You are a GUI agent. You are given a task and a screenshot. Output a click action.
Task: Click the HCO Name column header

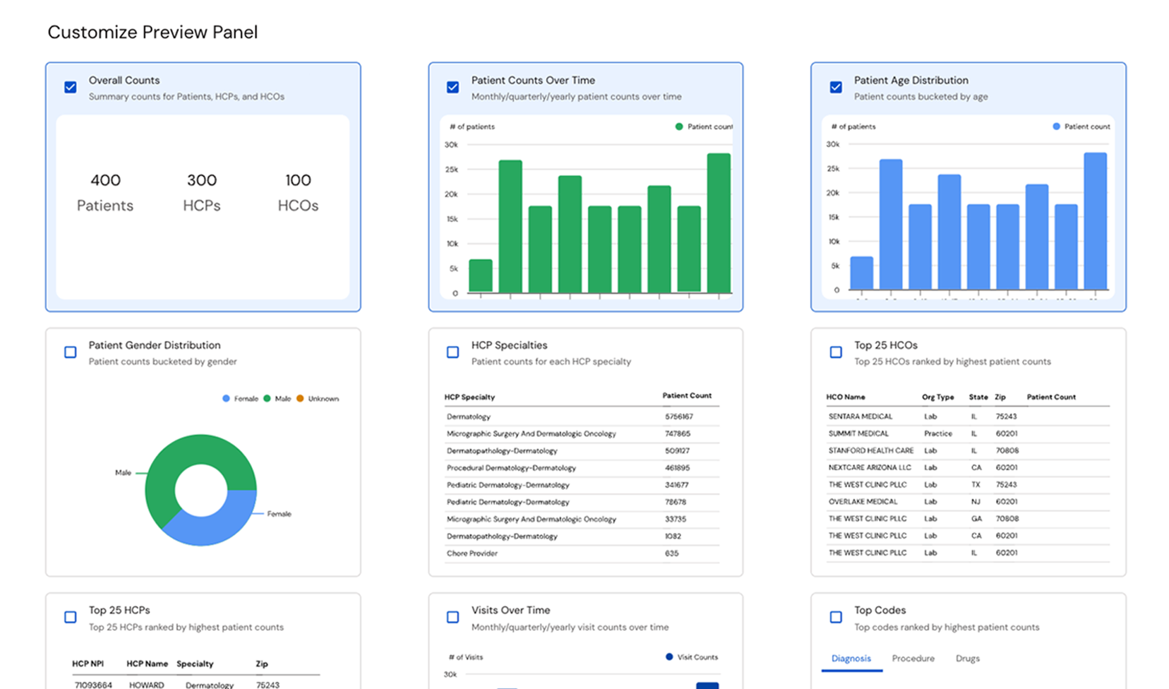point(845,397)
